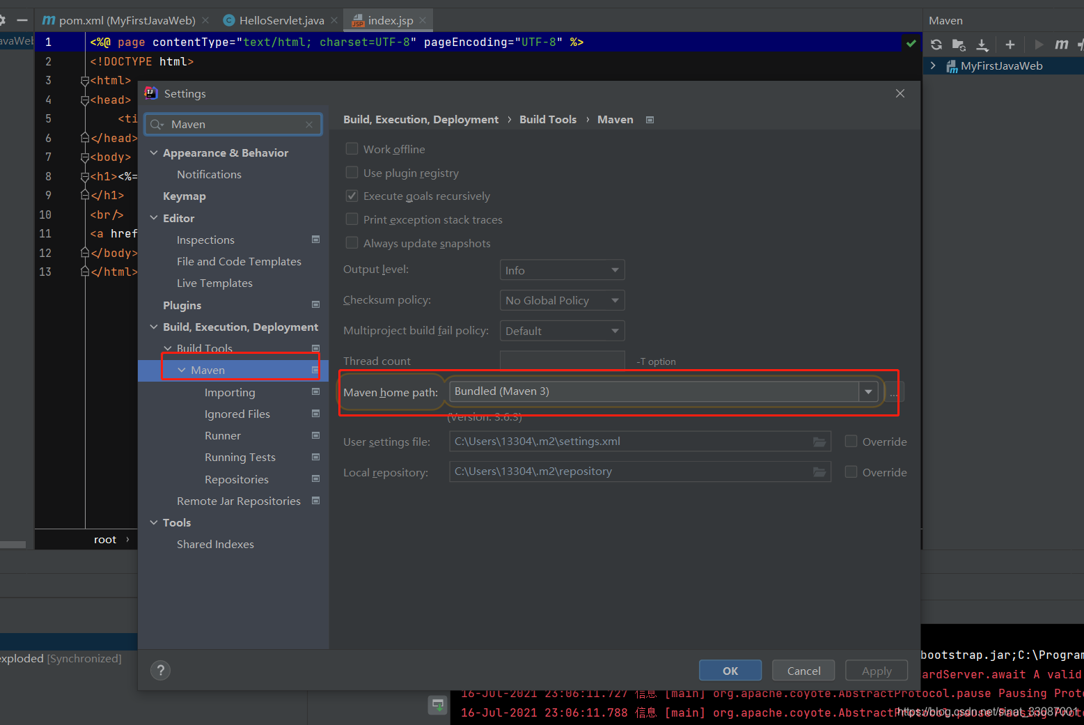
Task: Click Build, Execution, Deployment breadcrumb
Action: 421,119
